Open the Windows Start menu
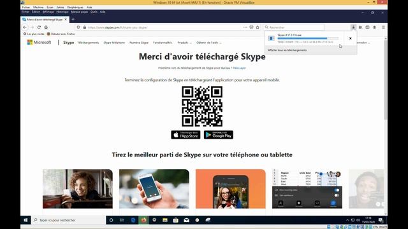 point(25,220)
